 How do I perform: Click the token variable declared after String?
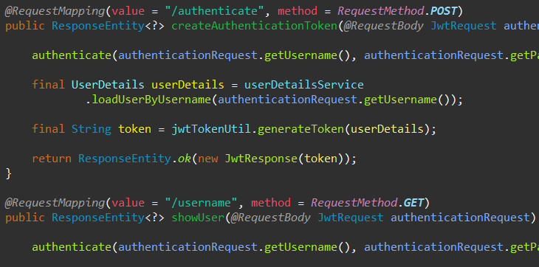tap(134, 129)
